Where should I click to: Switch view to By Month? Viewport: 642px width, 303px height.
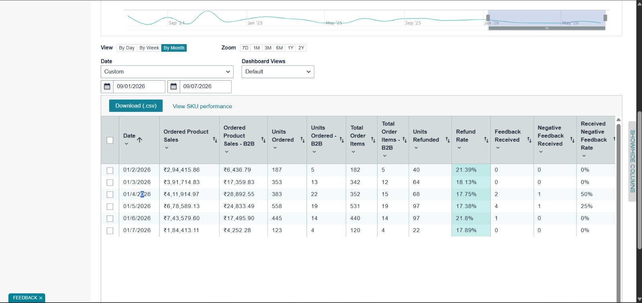pos(174,48)
